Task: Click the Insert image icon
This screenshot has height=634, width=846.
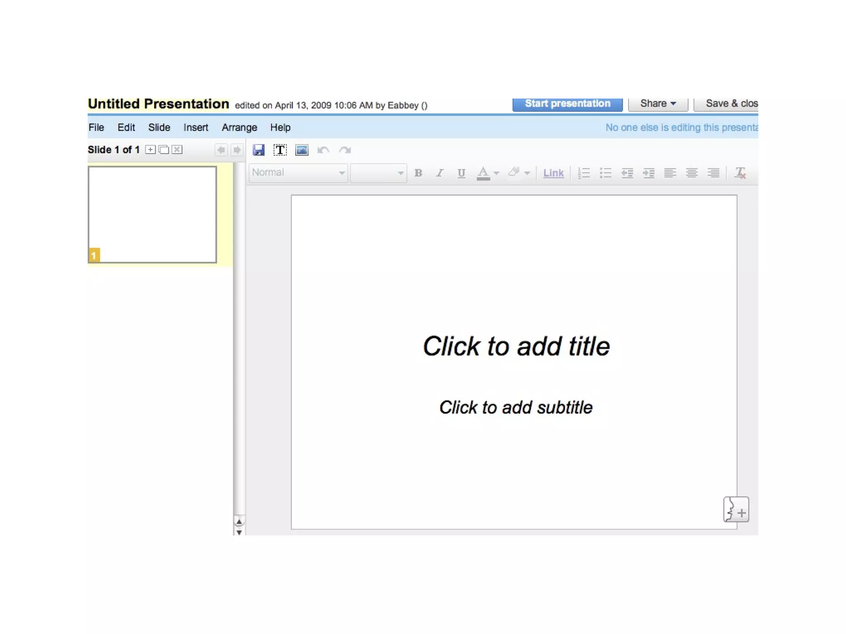Action: 302,150
